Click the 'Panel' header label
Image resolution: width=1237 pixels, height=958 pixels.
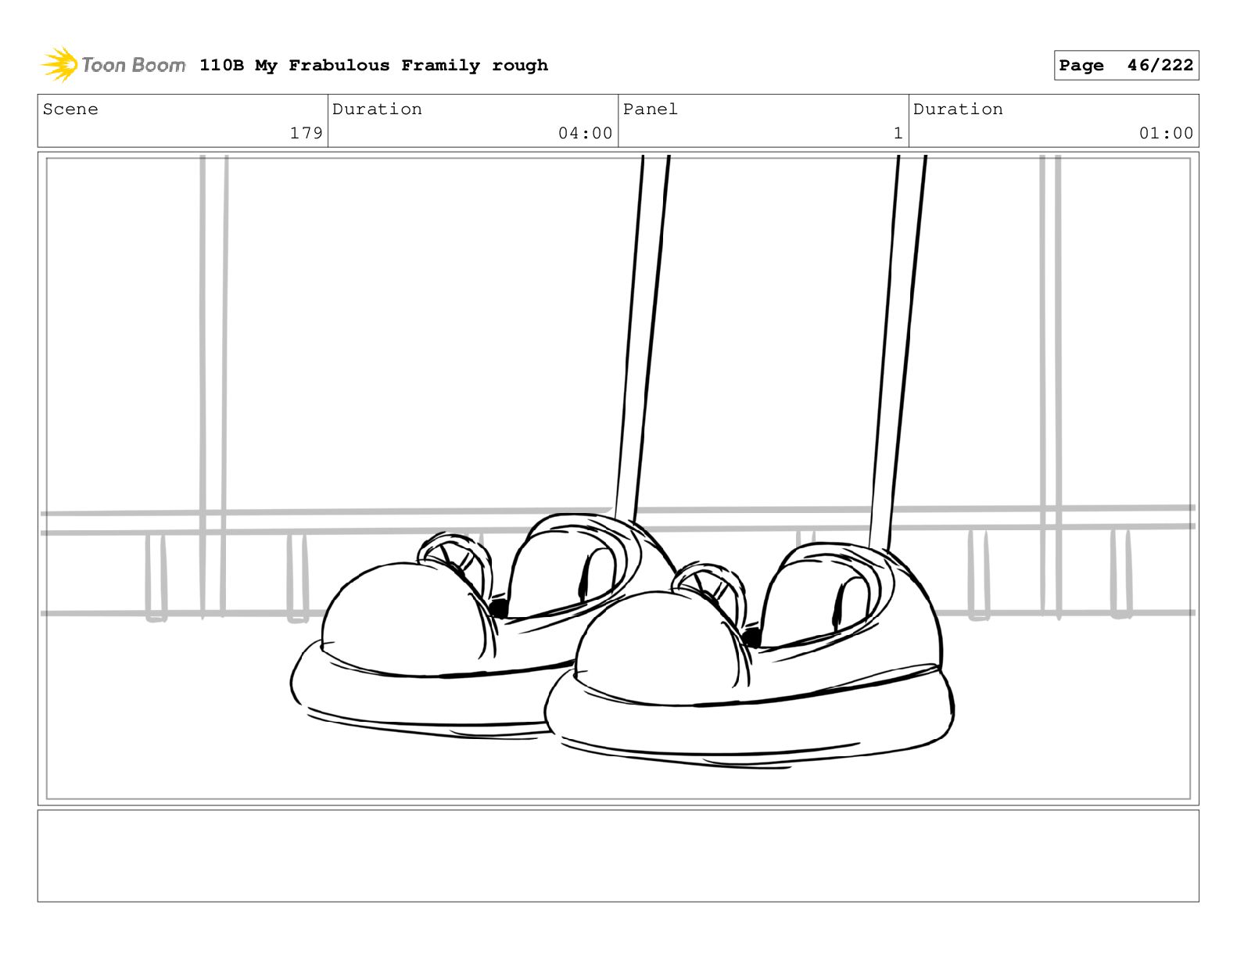(650, 109)
